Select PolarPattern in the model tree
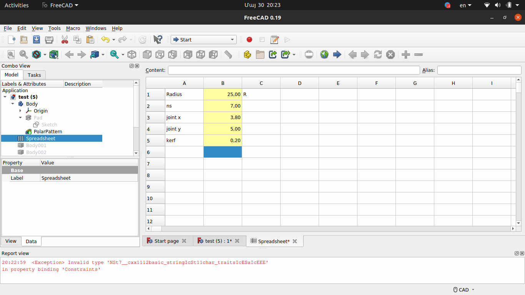 48,132
